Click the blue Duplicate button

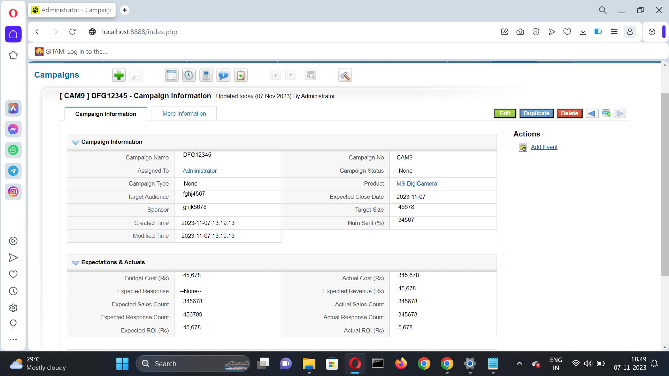coord(536,113)
